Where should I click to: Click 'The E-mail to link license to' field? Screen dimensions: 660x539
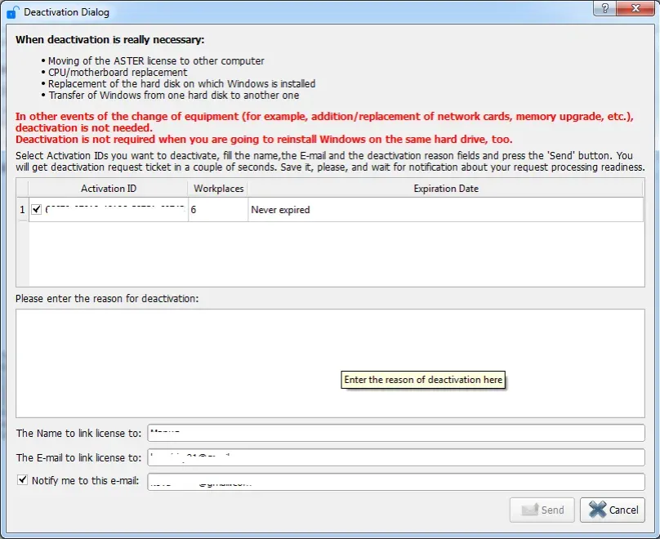point(392,457)
